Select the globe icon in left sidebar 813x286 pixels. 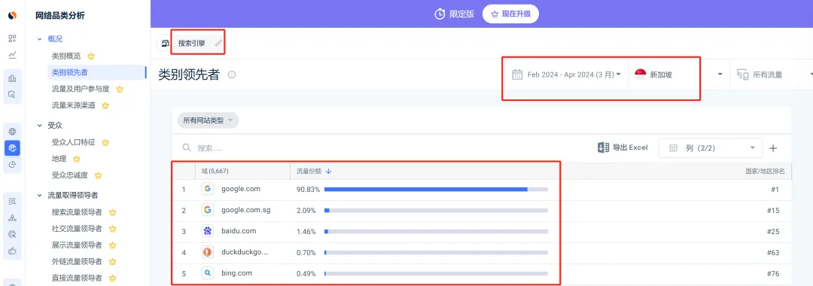tap(13, 132)
